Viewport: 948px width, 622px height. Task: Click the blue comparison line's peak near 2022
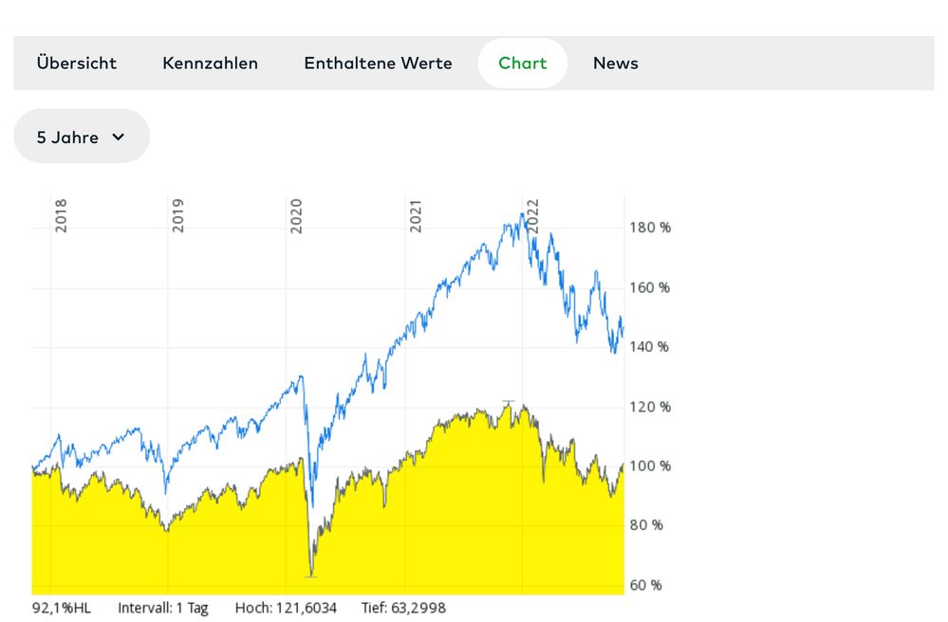[521, 215]
